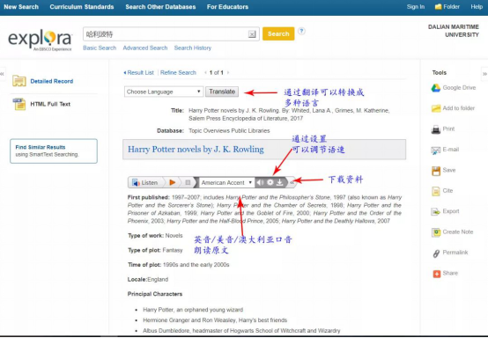Click the HTML Full Text label

[50, 104]
